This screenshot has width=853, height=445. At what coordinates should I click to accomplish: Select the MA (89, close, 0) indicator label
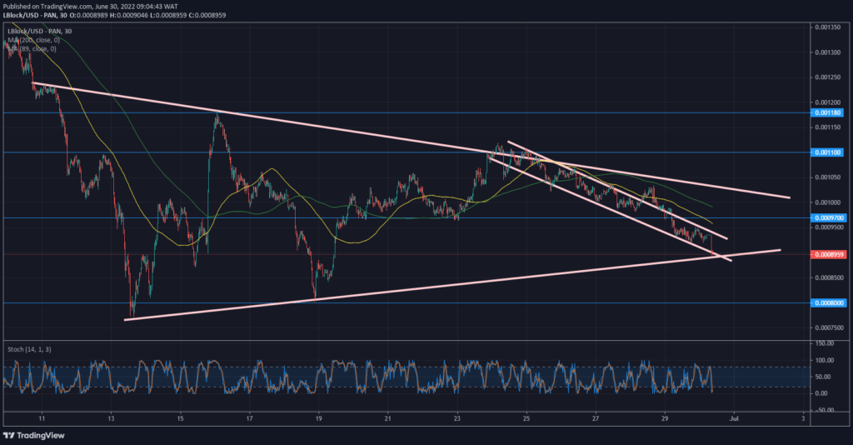click(x=32, y=48)
